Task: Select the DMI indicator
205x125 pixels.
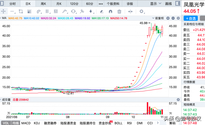Action: point(140,123)
